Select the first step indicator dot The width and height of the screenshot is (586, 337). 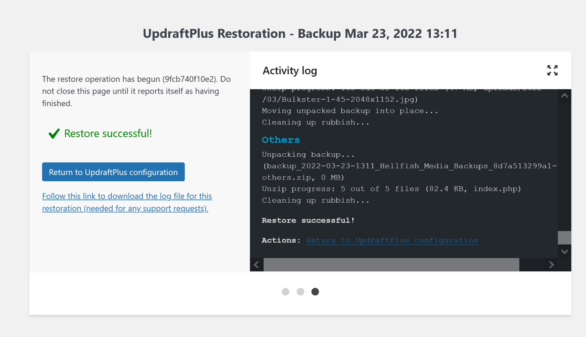(x=285, y=291)
